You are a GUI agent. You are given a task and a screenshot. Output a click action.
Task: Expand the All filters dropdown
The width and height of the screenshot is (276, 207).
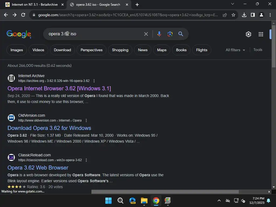[x=235, y=50]
